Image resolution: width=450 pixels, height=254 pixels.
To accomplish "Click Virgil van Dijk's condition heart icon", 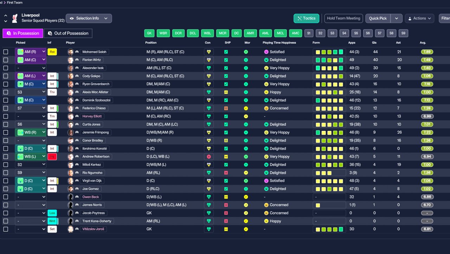I will [209, 181].
